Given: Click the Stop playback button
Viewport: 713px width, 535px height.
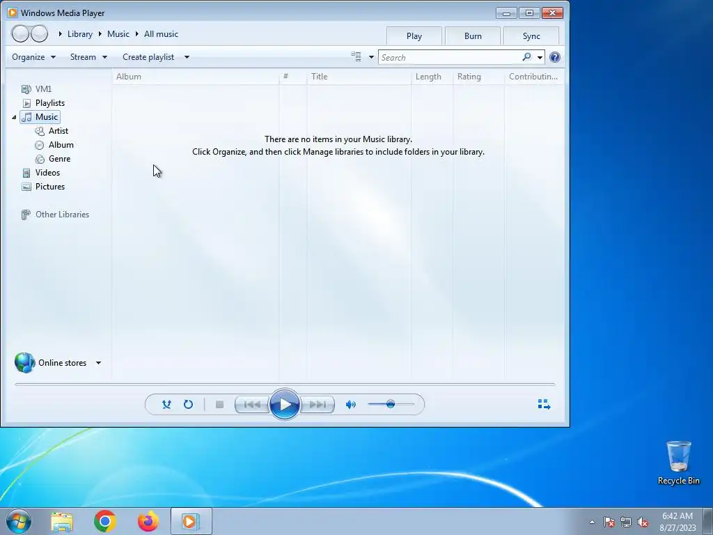Looking at the screenshot, I should pos(219,405).
